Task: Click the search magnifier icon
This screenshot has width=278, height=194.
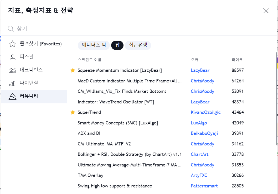Action: 11,29
